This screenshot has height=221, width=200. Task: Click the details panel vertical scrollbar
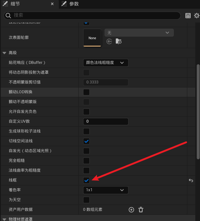[x=198, y=112]
